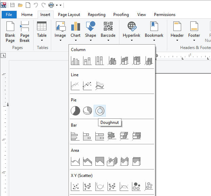Insert a Blank Page

pos(10,32)
